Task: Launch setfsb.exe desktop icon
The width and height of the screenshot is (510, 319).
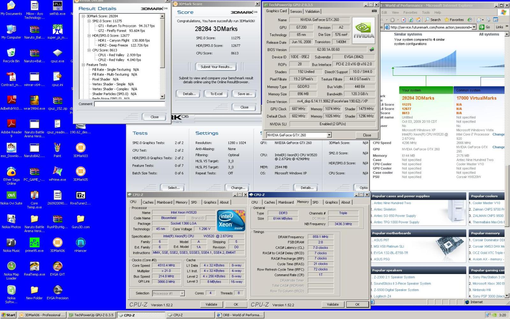Action: tap(57, 9)
